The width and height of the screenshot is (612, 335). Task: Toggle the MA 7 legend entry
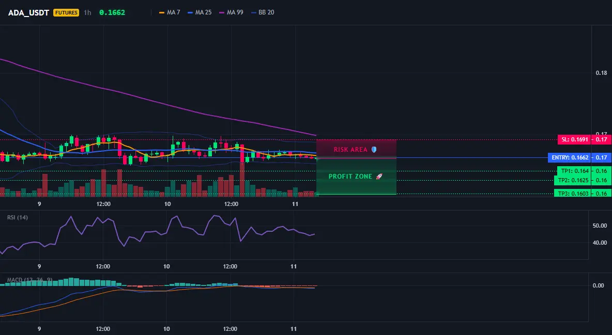pos(170,12)
